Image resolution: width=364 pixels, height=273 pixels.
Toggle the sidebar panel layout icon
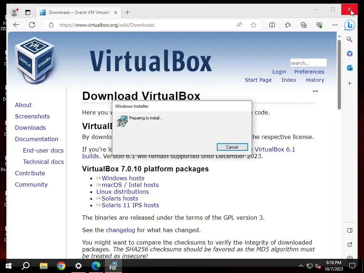[350, 230]
